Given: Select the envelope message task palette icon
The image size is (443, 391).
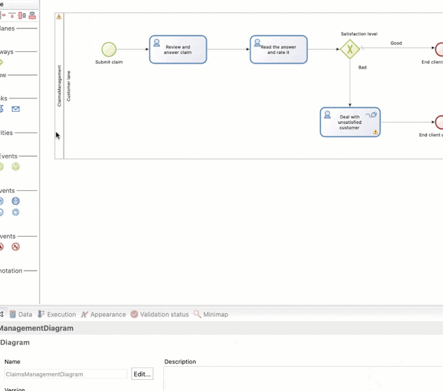Looking at the screenshot, I should pos(15,109).
